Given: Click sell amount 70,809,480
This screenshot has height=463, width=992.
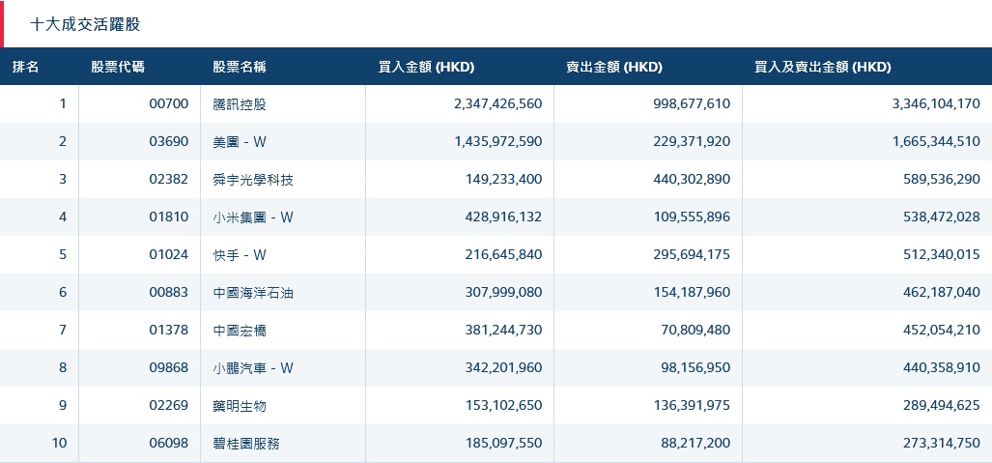Looking at the screenshot, I should coord(694,330).
